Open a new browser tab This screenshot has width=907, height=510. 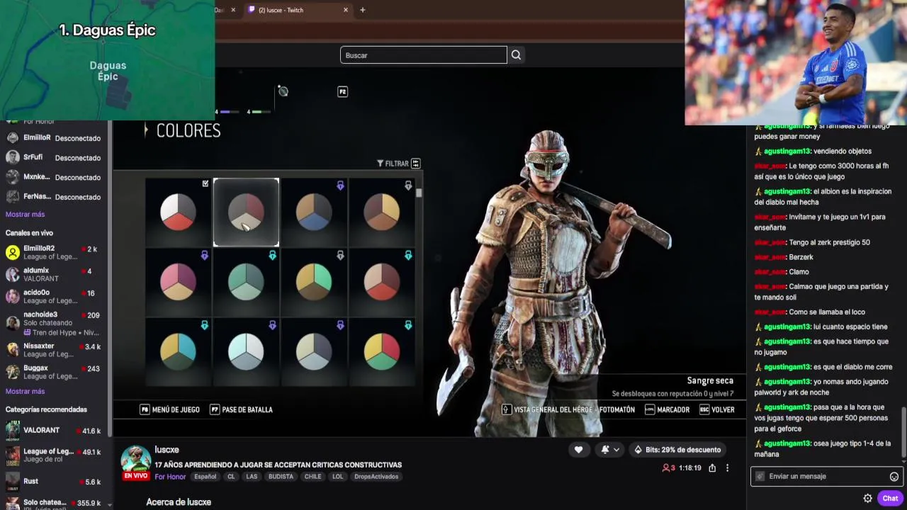click(363, 10)
